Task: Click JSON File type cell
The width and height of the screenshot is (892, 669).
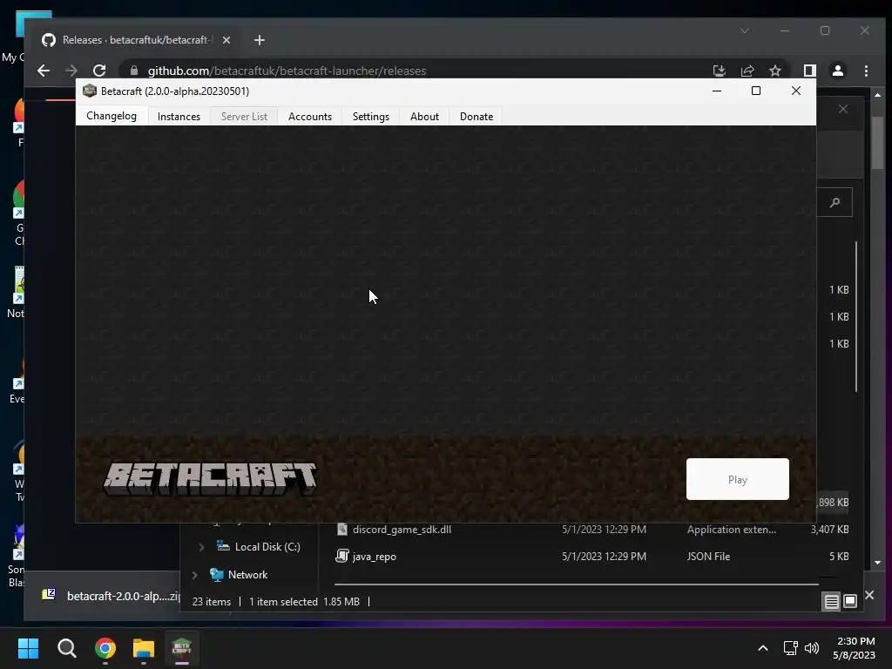Action: tap(708, 557)
